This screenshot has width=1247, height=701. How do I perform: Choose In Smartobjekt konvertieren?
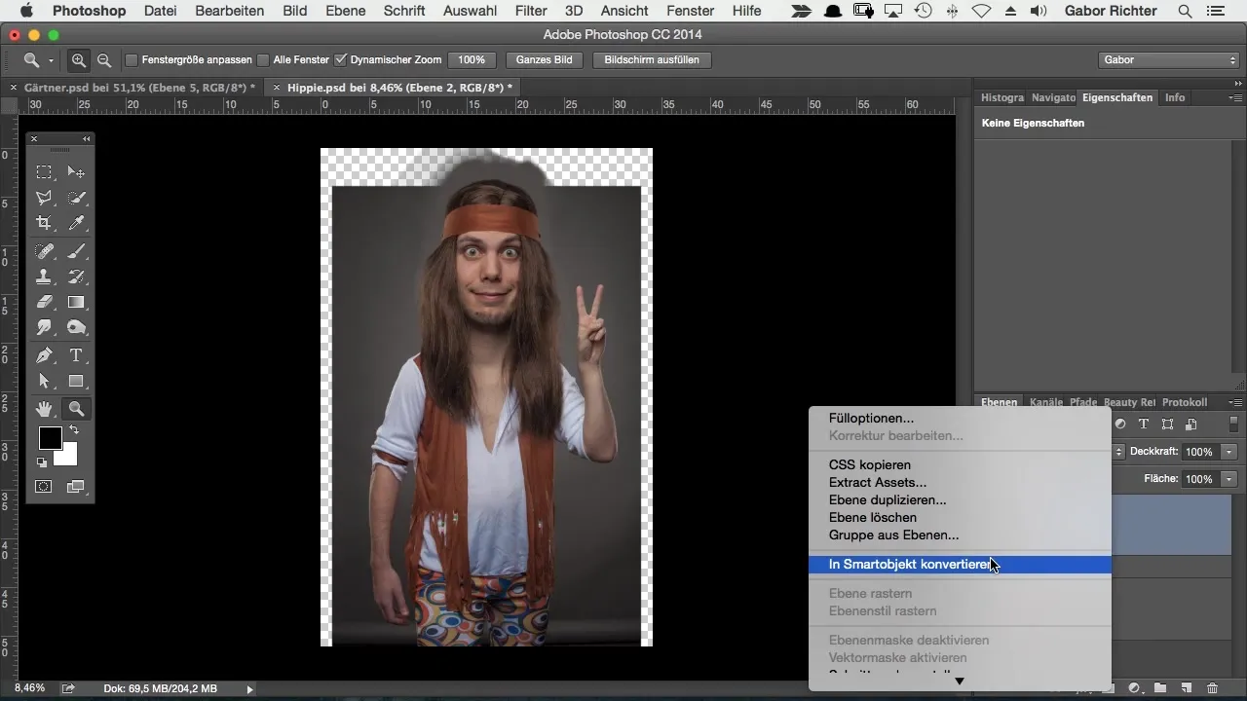click(960, 565)
